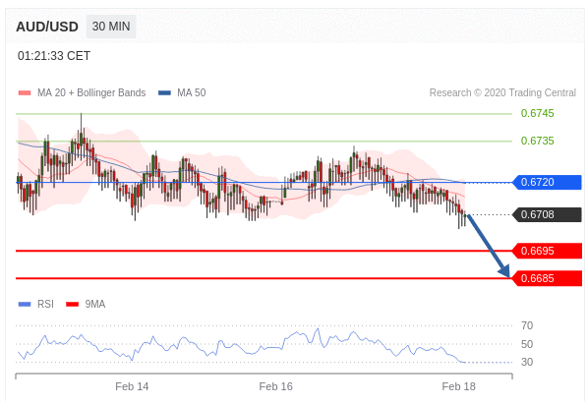The height and width of the screenshot is (405, 588).
Task: Click the green 0.6735 resistance label
Action: tap(537, 141)
